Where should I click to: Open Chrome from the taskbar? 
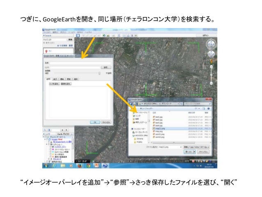tap(88, 166)
